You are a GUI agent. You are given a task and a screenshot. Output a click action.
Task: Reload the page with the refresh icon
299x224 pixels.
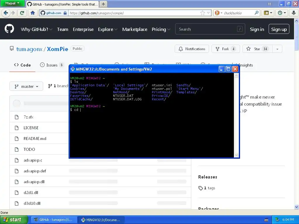pos(22,13)
